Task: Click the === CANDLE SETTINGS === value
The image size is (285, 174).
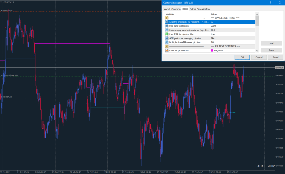Action: click(225, 18)
